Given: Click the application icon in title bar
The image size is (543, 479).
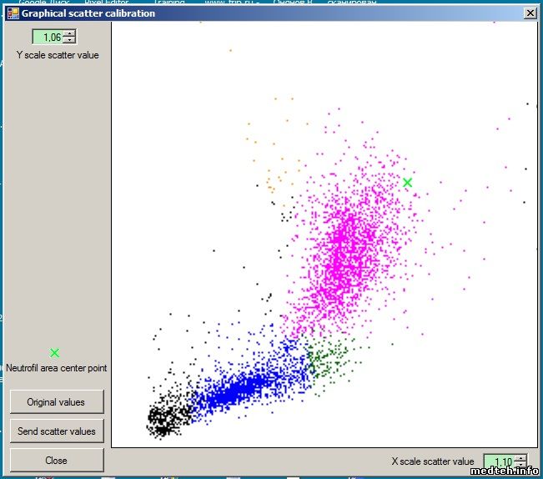Looking at the screenshot, I should (13, 13).
